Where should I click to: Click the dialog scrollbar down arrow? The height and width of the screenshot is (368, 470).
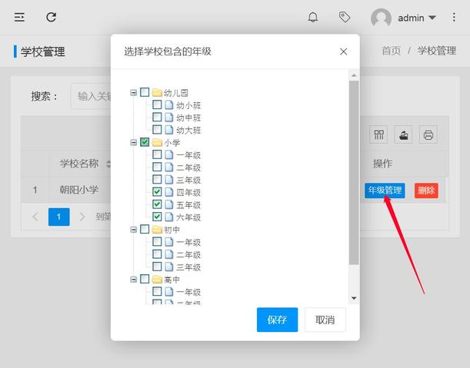click(354, 298)
